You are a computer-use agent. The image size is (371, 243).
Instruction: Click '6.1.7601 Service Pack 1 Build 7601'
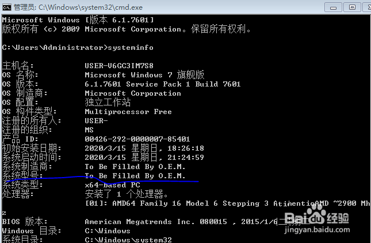tap(163, 84)
